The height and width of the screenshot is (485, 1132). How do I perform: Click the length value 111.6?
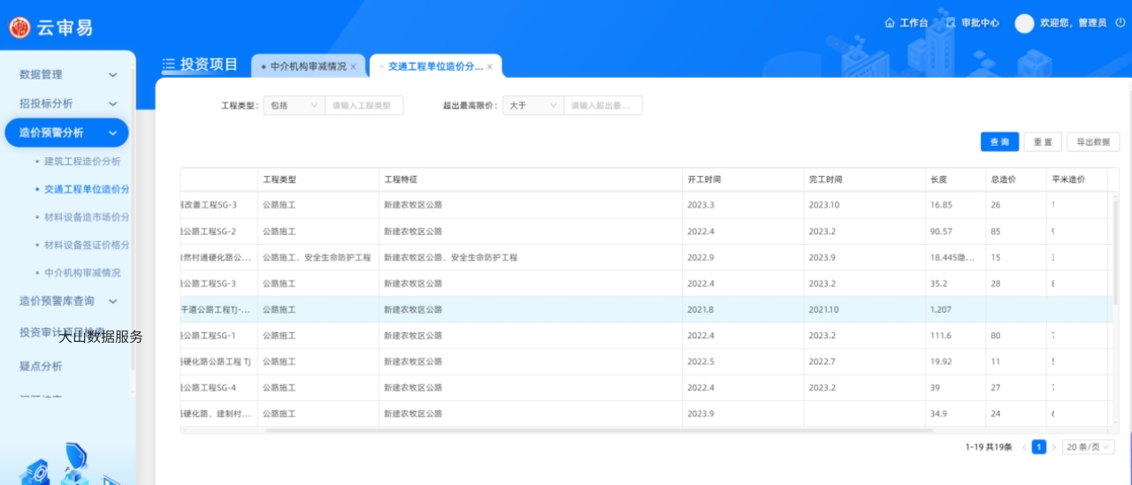pyautogui.click(x=940, y=336)
